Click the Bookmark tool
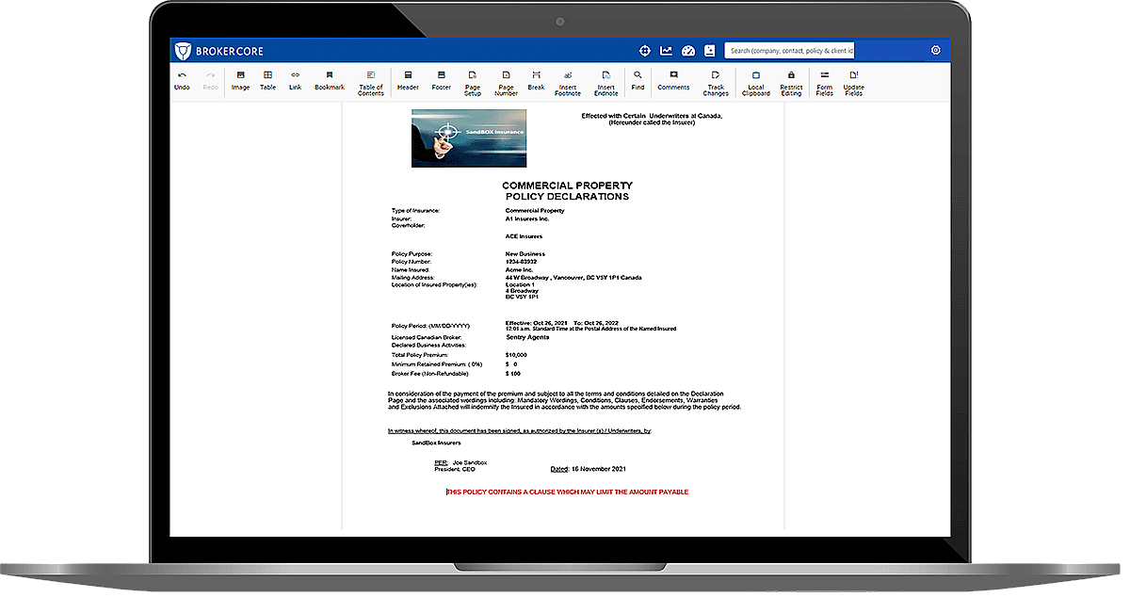The height and width of the screenshot is (613, 1130). pyautogui.click(x=330, y=80)
